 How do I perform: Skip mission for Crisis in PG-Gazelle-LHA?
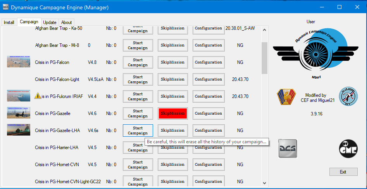pos(173,131)
